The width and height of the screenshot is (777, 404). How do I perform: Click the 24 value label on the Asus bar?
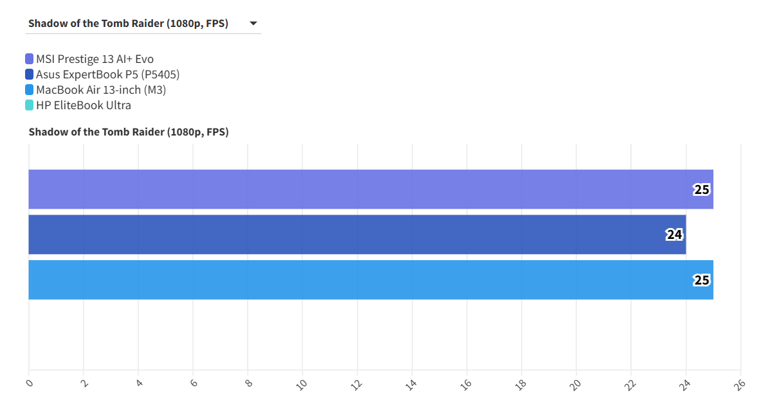674,235
